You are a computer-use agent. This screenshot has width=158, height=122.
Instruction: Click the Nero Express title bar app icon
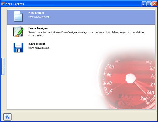(3, 4)
